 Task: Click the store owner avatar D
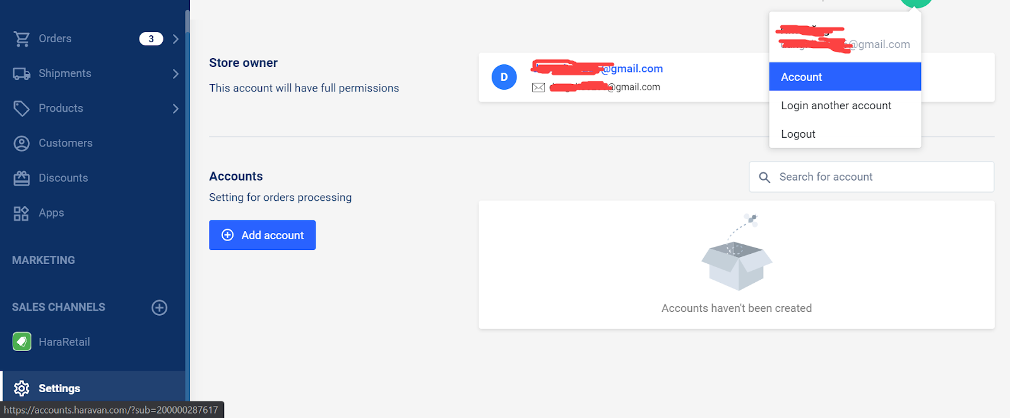click(504, 77)
